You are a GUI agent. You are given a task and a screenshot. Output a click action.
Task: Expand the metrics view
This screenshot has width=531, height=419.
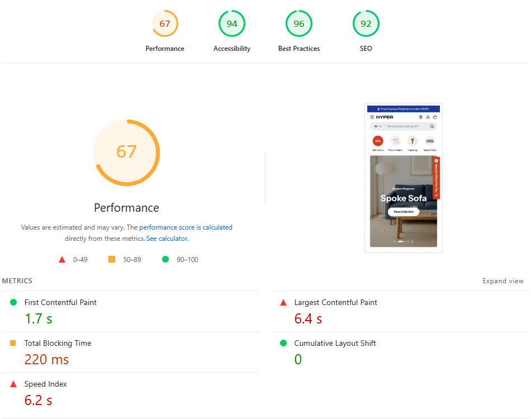(x=503, y=281)
